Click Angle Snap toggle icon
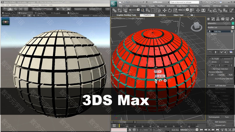 pyautogui.click(x=215, y=10)
